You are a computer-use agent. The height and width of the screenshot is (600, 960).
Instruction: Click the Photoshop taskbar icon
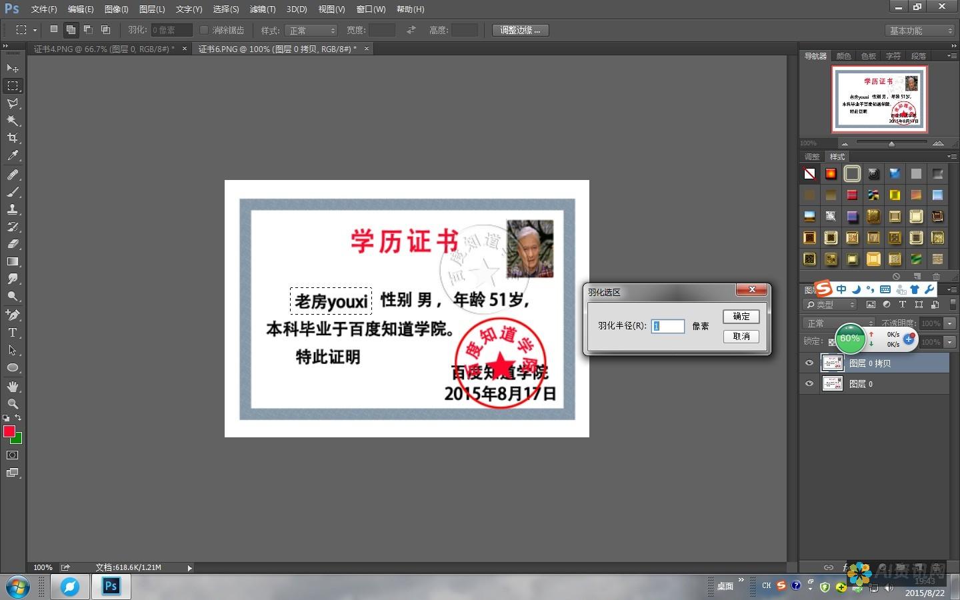pos(111,587)
